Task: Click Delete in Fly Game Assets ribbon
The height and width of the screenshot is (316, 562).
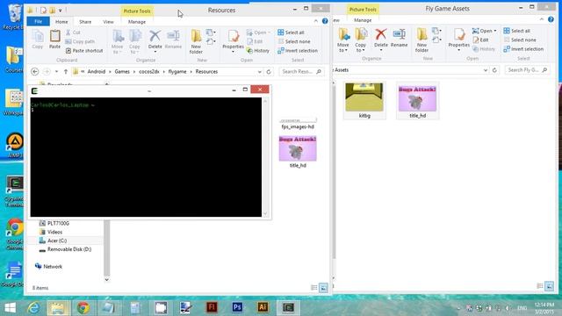Action: [x=380, y=39]
